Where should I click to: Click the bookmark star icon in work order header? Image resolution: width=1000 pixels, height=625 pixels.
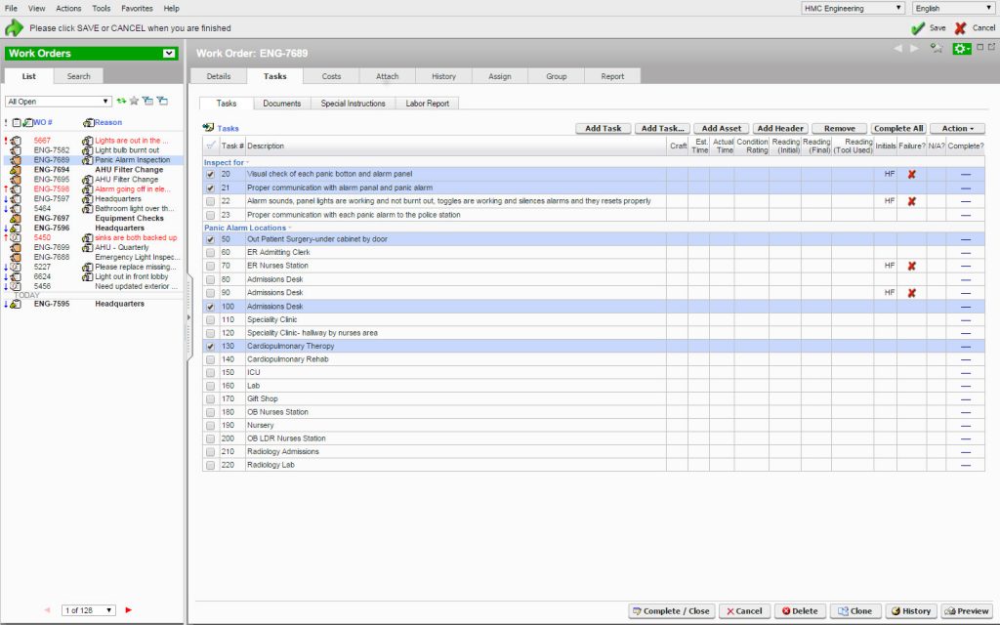937,49
